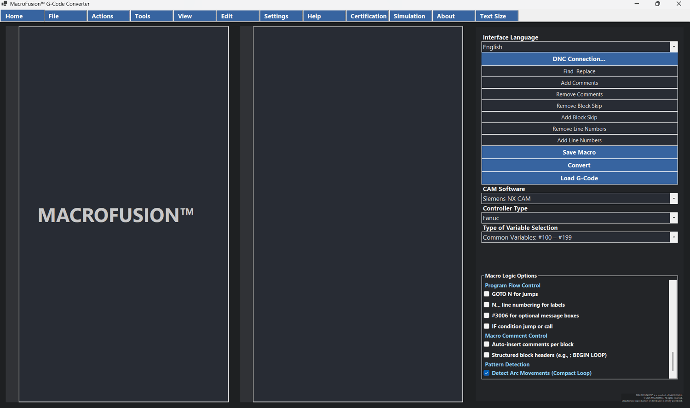Uncheck Detect Arc Movements (Compact Loop)
The height and width of the screenshot is (408, 690).
(x=487, y=373)
